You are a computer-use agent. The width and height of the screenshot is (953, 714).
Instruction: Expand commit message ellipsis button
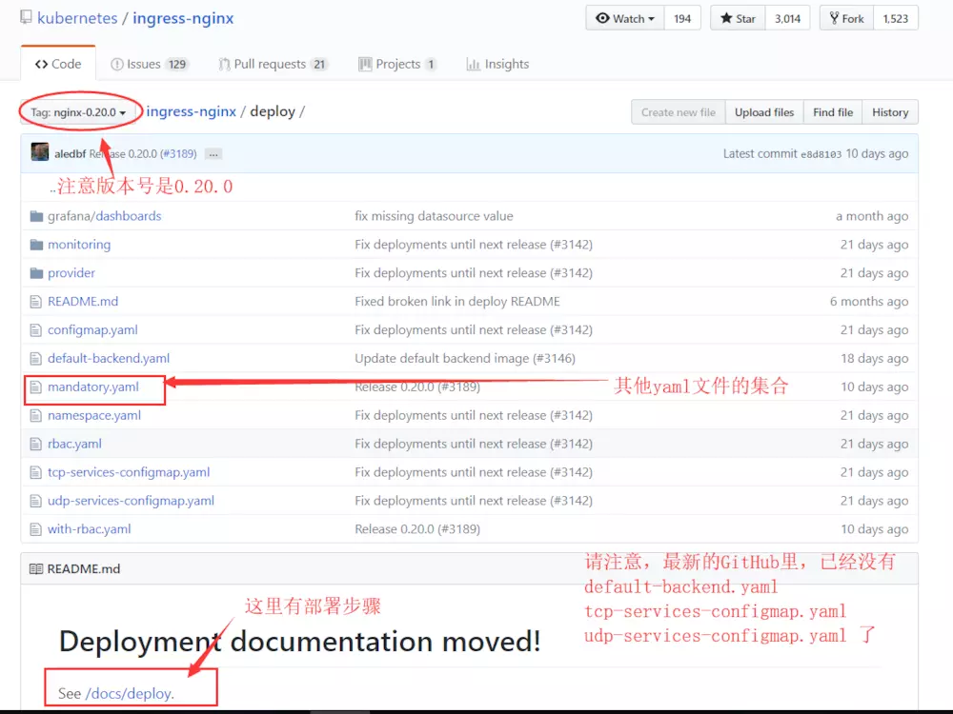click(213, 154)
